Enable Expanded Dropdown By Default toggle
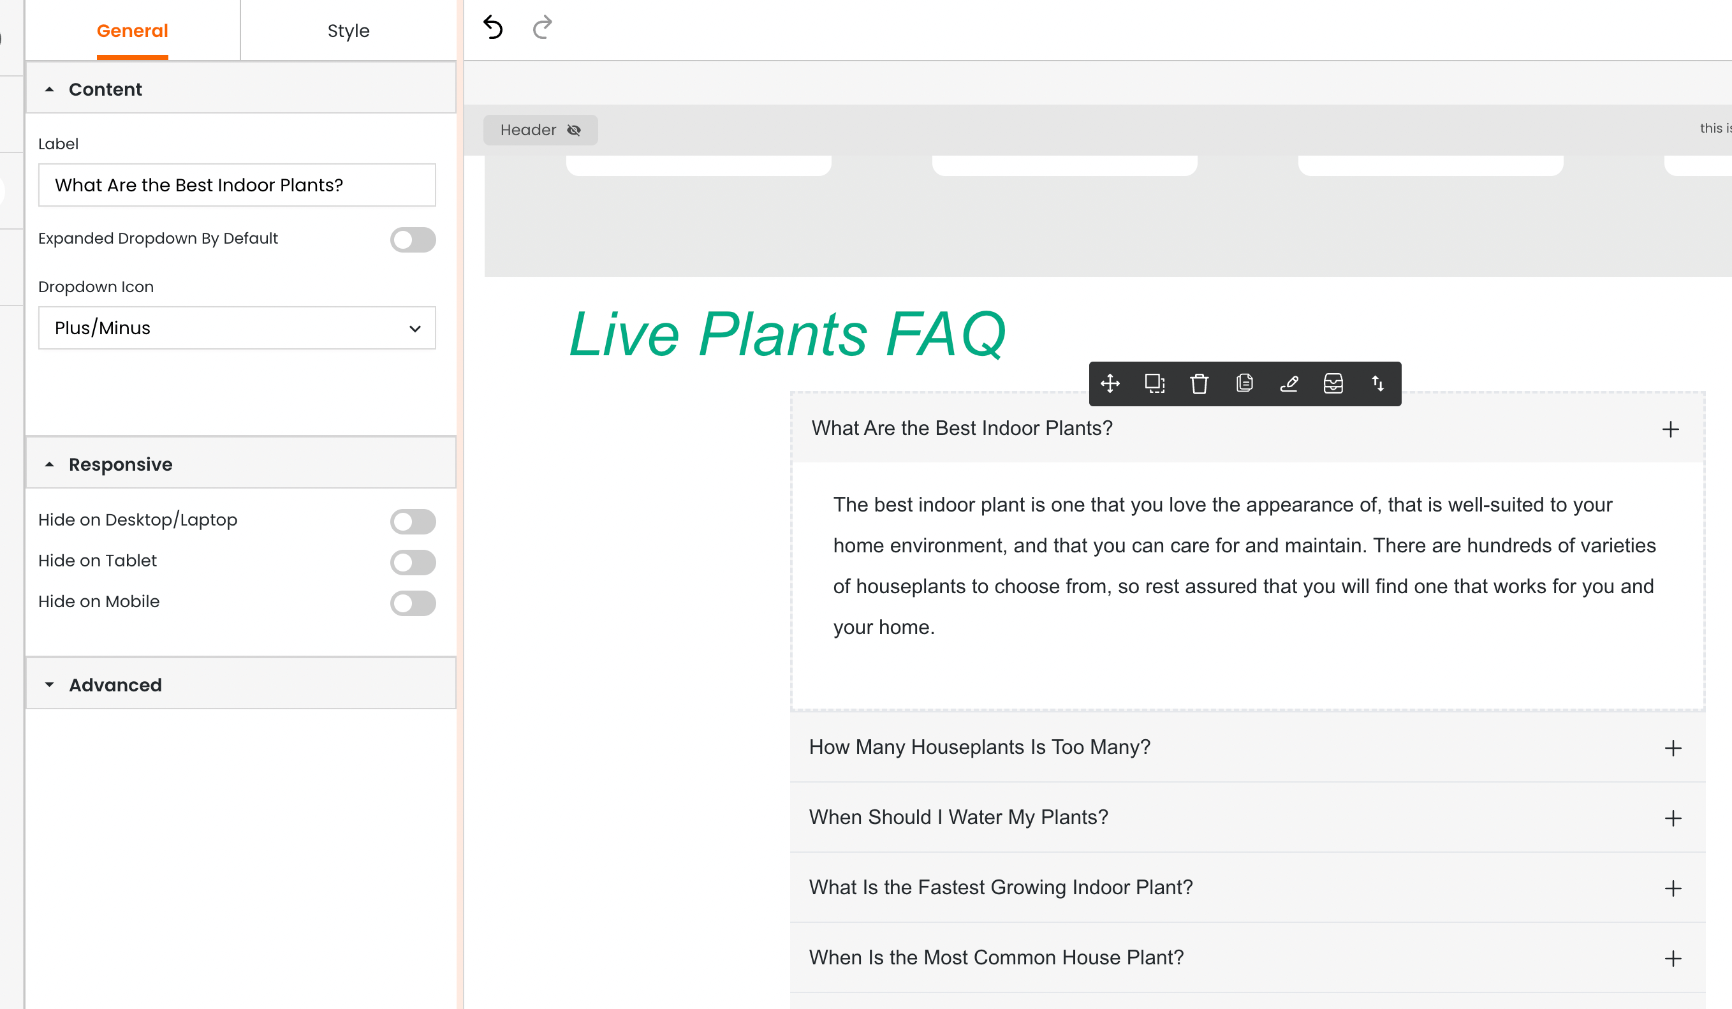Viewport: 1732px width, 1009px height. click(x=413, y=240)
